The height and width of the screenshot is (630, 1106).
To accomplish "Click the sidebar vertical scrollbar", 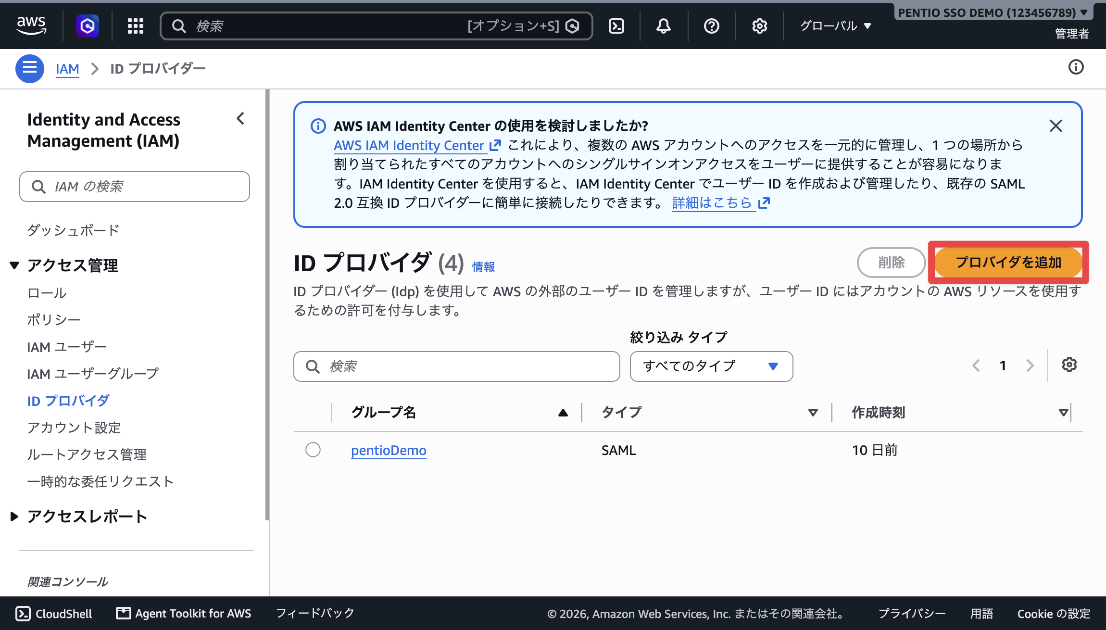I will tap(267, 305).
